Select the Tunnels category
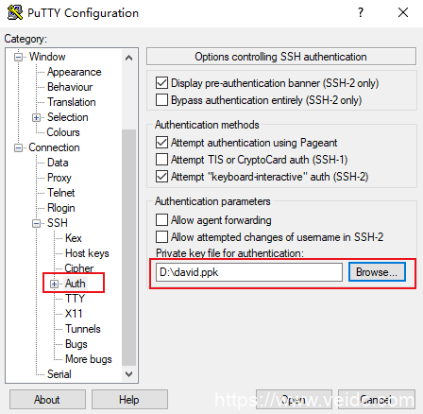The image size is (423, 414). pos(83,329)
